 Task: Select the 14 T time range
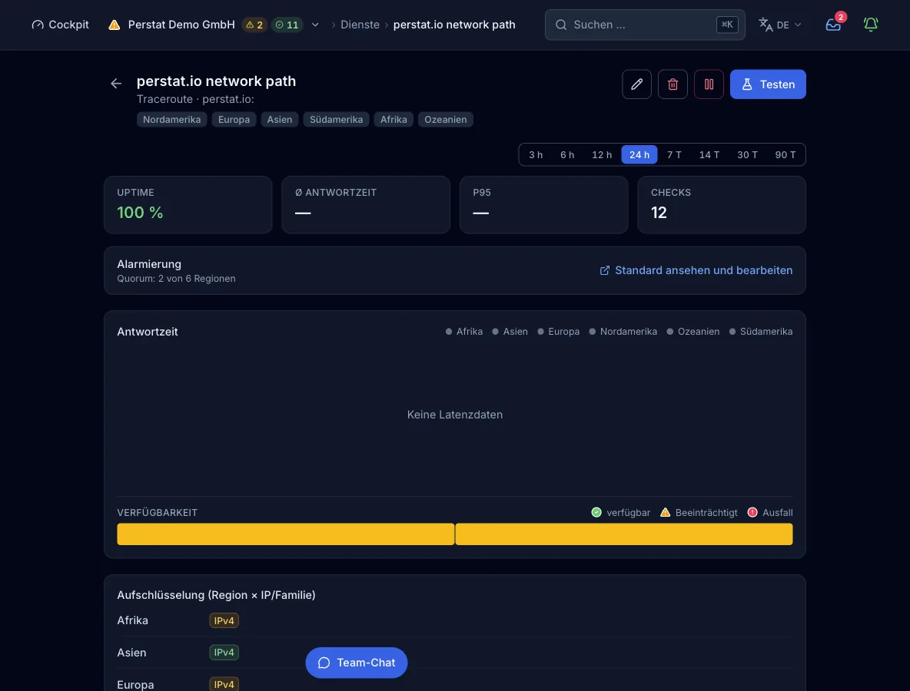click(709, 155)
